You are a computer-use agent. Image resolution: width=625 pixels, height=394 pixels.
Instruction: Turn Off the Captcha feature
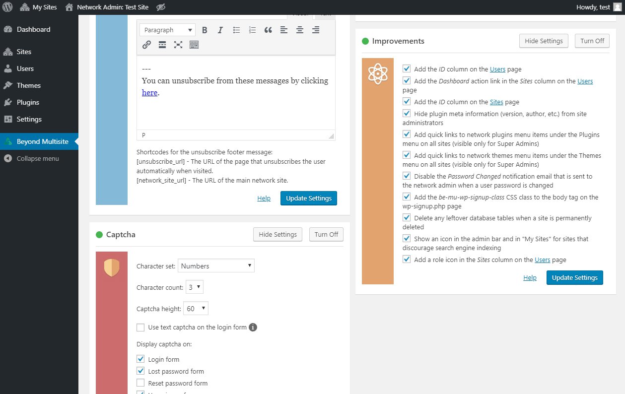[326, 234]
